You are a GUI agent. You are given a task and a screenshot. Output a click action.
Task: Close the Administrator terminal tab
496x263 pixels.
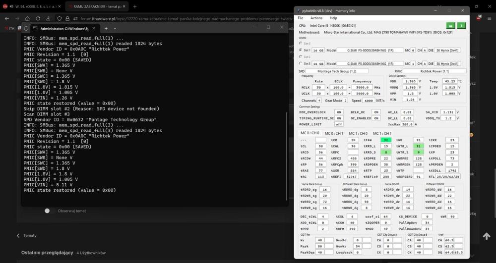tap(94, 28)
